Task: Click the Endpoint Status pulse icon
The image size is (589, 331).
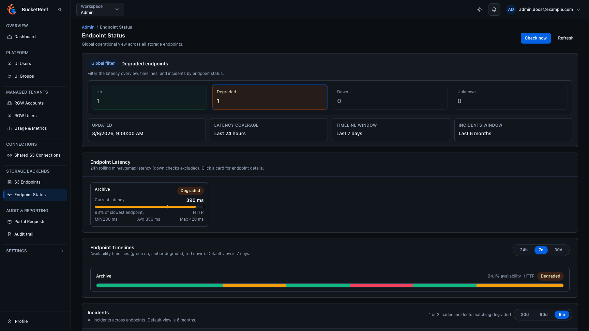Action: pos(10,195)
